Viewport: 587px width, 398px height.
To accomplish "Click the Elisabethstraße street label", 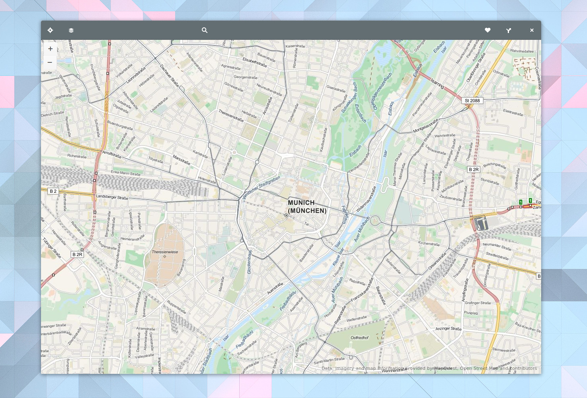I will (255, 62).
